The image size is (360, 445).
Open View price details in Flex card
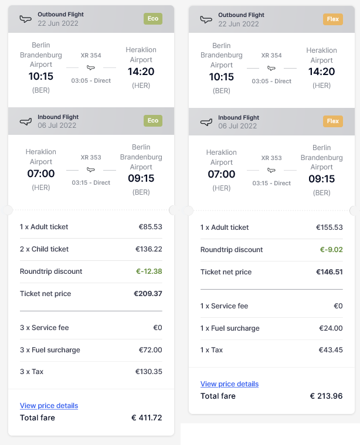[229, 383]
